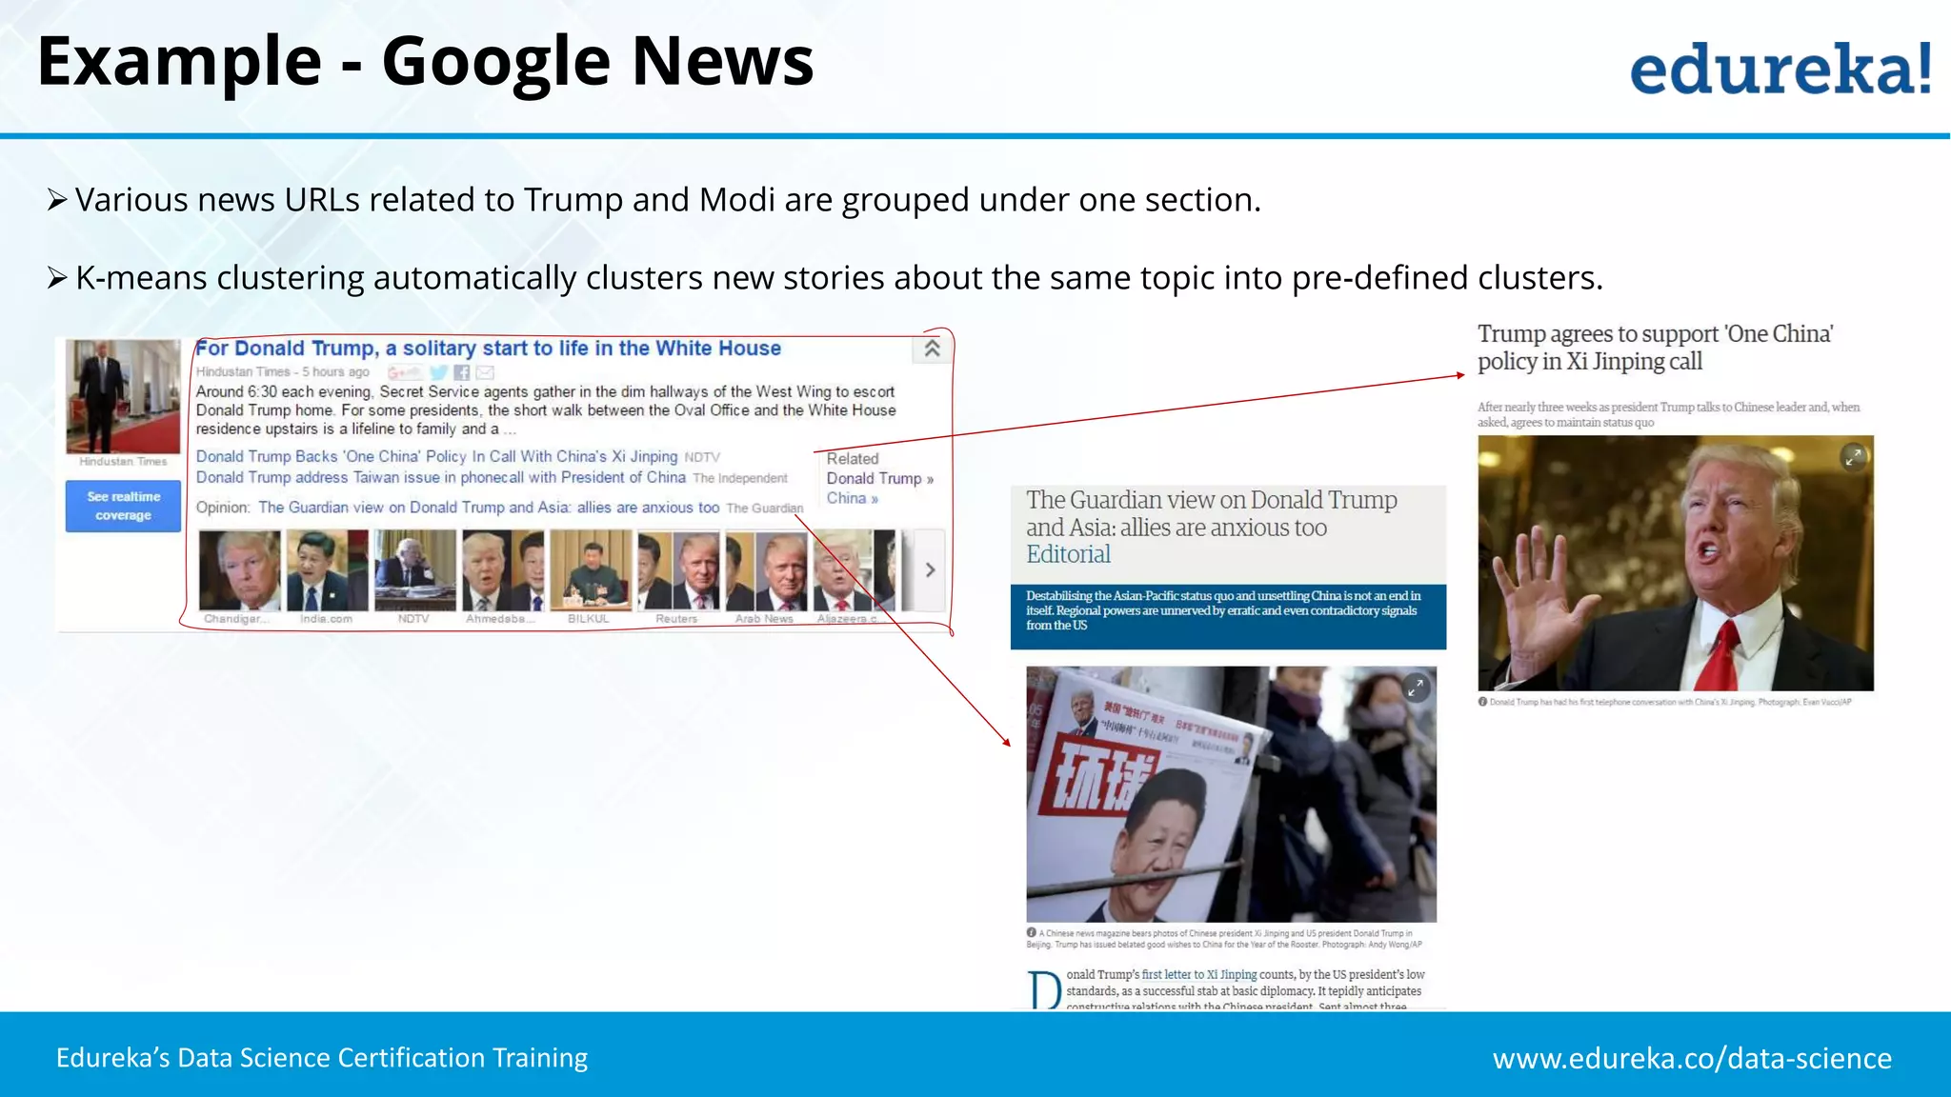Click the 'Related' sidebar label

tap(853, 459)
